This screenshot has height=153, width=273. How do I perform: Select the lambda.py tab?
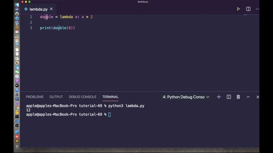pos(38,9)
